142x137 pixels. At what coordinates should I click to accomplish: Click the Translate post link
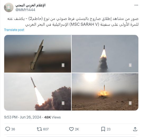(x=14, y=30)
